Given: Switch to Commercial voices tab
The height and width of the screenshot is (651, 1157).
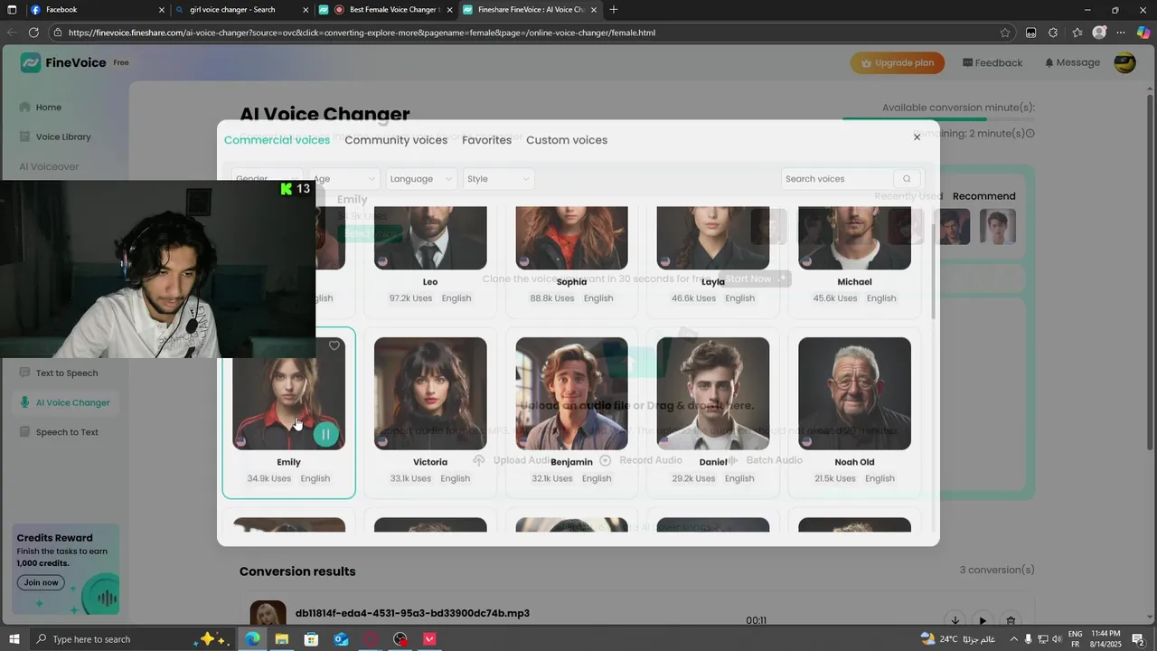Looking at the screenshot, I should tap(277, 140).
